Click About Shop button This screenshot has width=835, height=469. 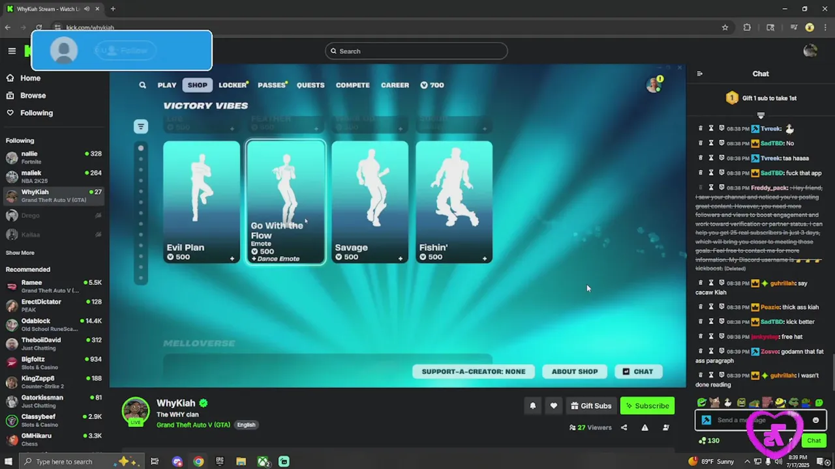click(x=575, y=371)
